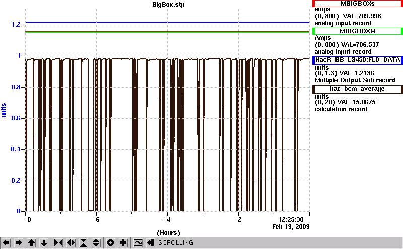Click the green MBIGBOXM trace line
403x249 pixels.
(167, 32)
